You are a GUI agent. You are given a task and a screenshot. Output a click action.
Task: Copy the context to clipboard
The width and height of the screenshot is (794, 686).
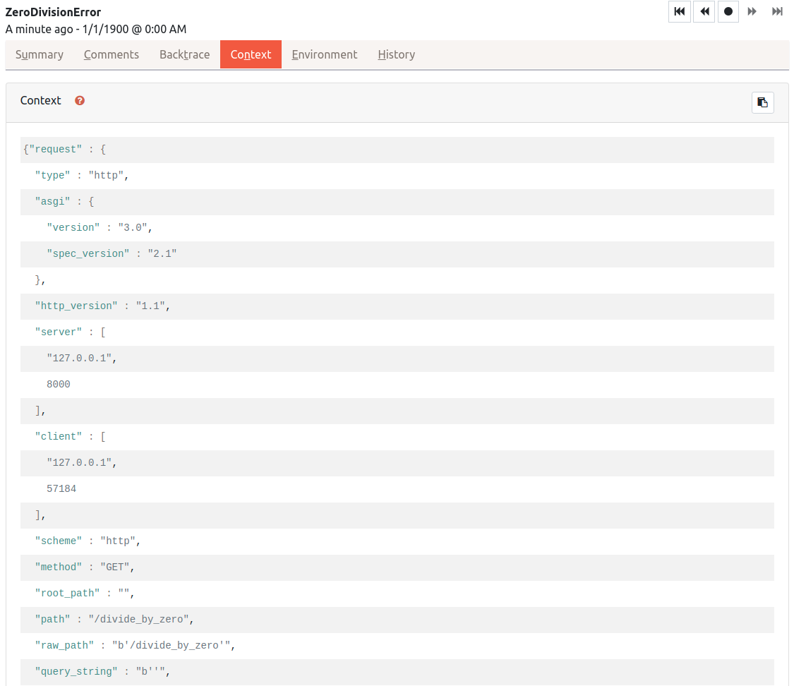pos(762,102)
